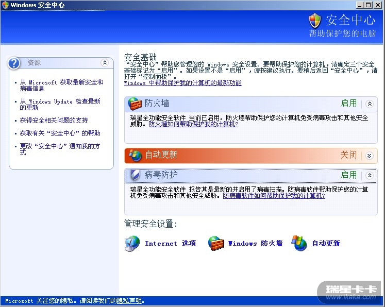Click the 防火墙 section title
385x307 pixels.
[157, 104]
